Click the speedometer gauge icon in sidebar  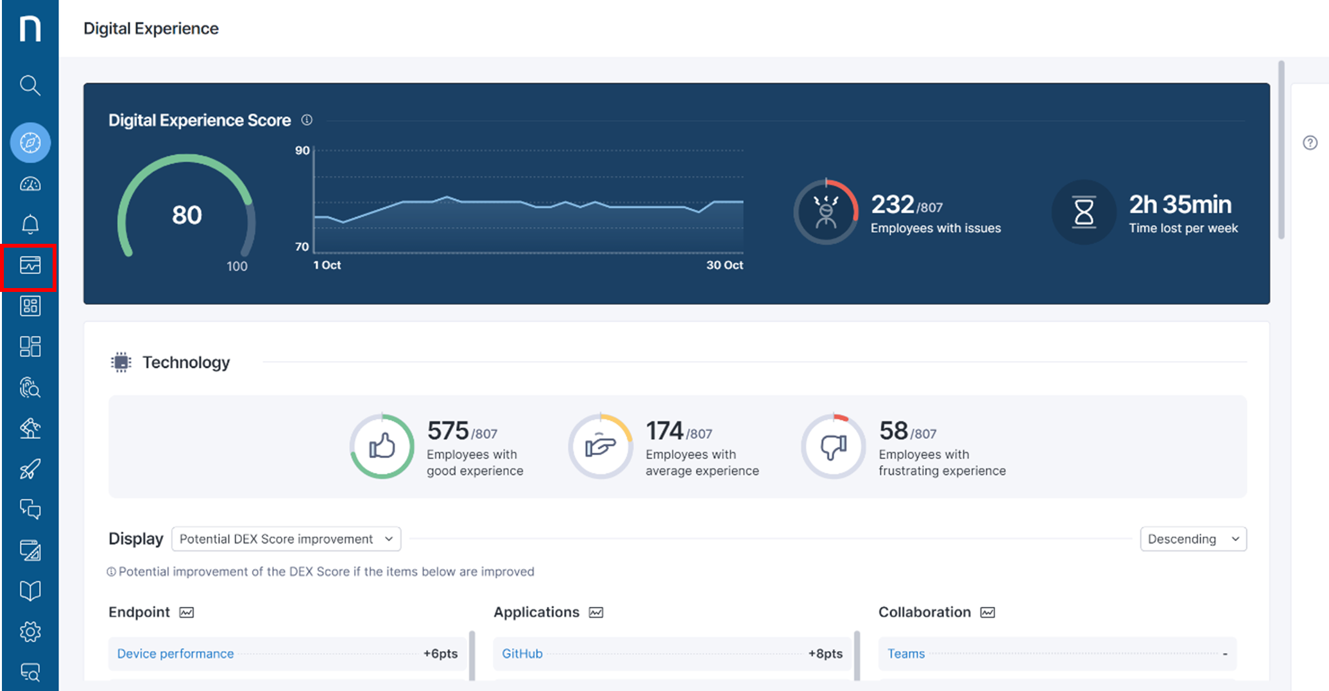click(x=30, y=185)
